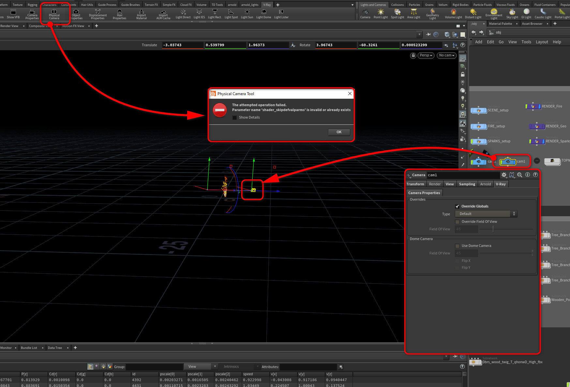Click the Rotate Y value field

pos(379,45)
